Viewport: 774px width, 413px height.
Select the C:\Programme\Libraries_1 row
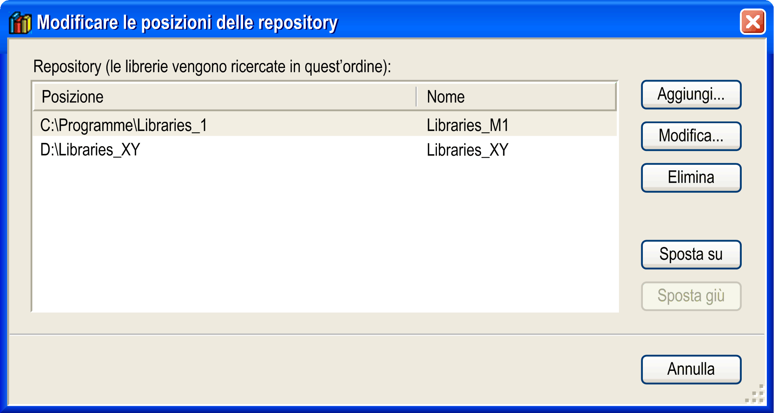pyautogui.click(x=325, y=125)
